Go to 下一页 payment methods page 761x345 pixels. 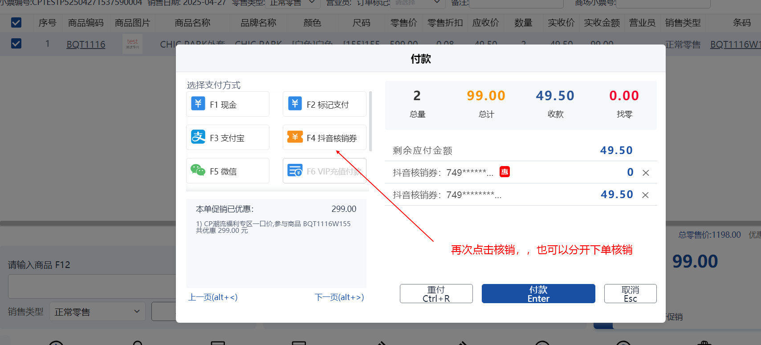pyautogui.click(x=339, y=297)
